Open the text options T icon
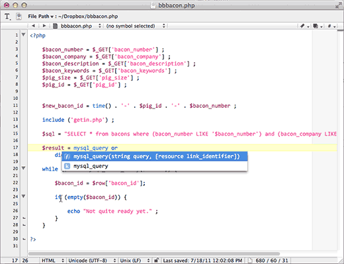This screenshot has height=264, width=344. (x=7, y=17)
